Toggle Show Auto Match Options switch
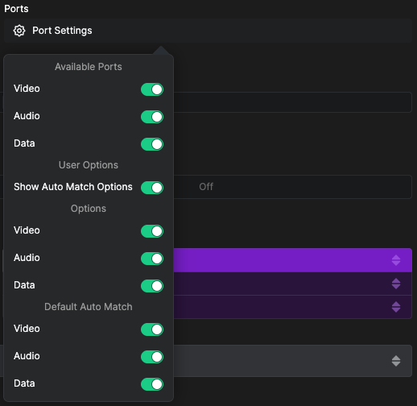 (152, 188)
